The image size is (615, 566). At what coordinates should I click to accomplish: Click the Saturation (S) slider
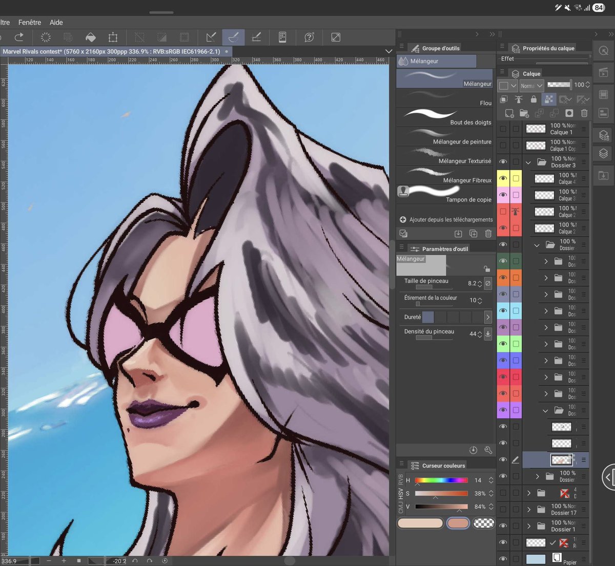point(441,493)
